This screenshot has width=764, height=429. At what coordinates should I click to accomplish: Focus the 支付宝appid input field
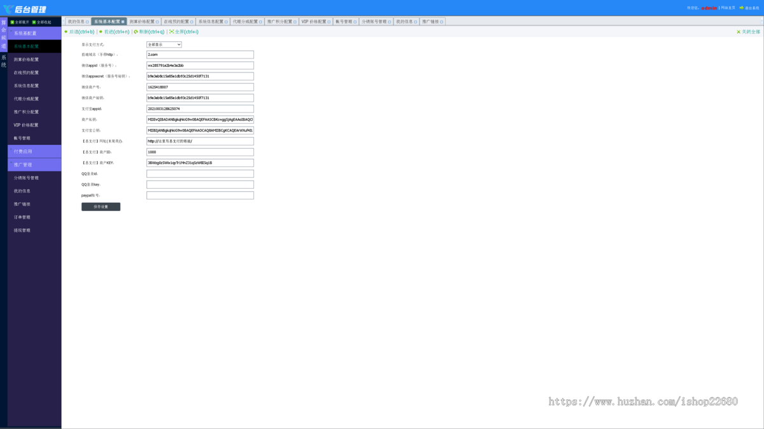(200, 109)
